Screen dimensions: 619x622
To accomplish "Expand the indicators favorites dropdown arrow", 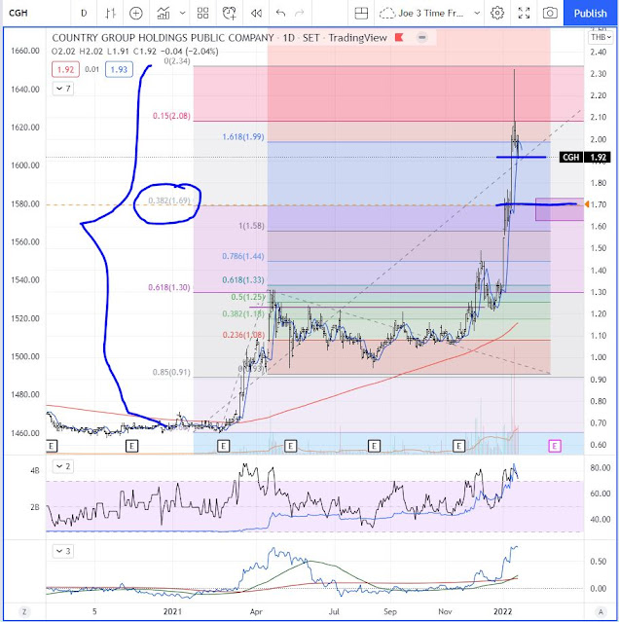I will point(182,13).
